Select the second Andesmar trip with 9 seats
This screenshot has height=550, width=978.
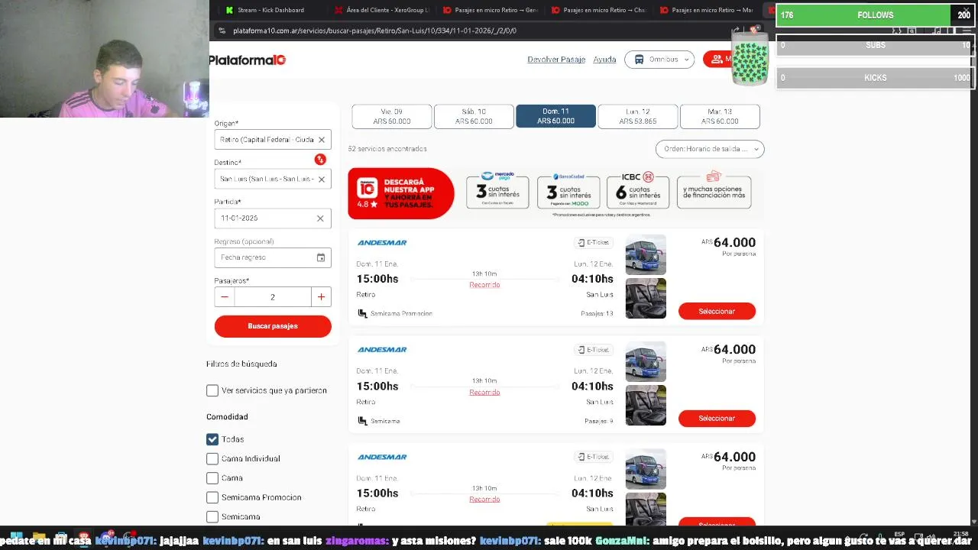(x=717, y=418)
